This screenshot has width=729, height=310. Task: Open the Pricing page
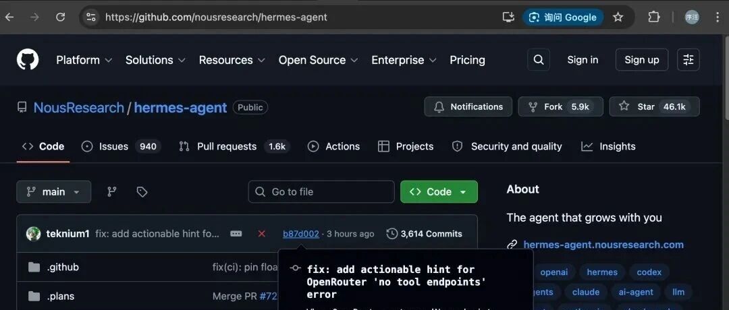point(467,61)
